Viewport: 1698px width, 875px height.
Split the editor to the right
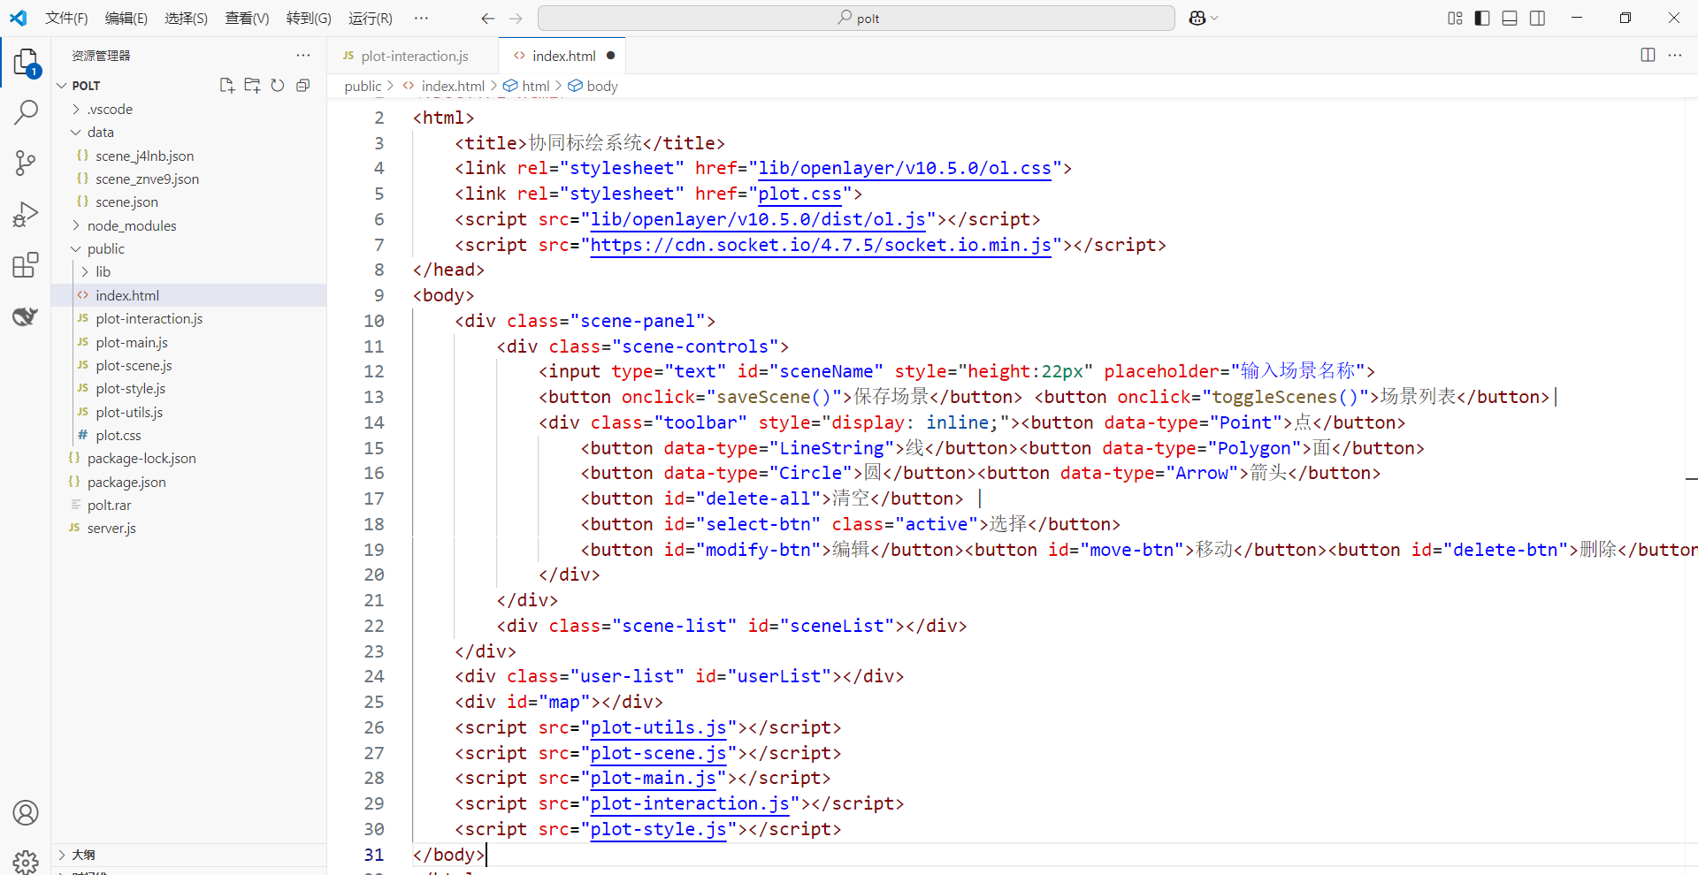[1648, 55]
